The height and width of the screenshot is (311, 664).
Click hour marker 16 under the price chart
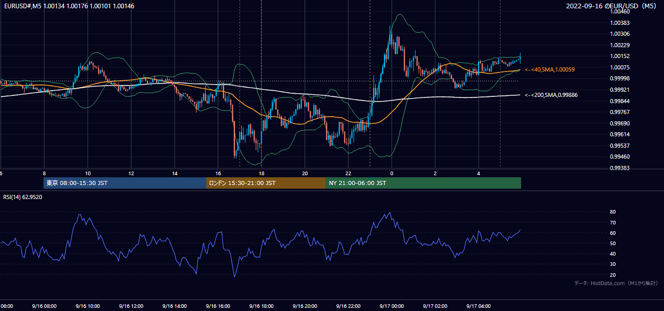pyautogui.click(x=218, y=174)
